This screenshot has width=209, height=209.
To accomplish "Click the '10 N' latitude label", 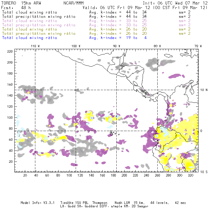I will [204, 90].
